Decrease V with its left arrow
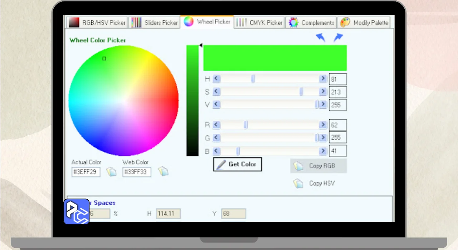Image resolution: width=458 pixels, height=250 pixels. [216, 105]
